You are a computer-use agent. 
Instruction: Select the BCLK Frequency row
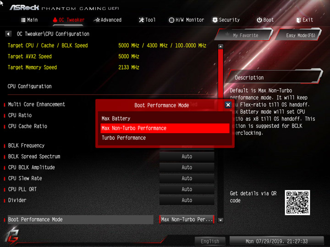[26, 145]
